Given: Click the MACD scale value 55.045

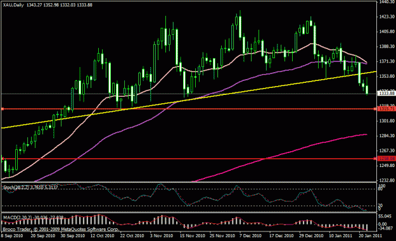Looking at the screenshot, I should (x=385, y=216).
